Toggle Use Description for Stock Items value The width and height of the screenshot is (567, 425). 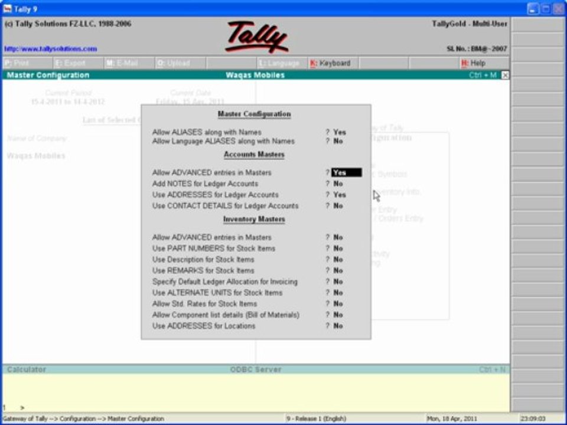pos(338,260)
